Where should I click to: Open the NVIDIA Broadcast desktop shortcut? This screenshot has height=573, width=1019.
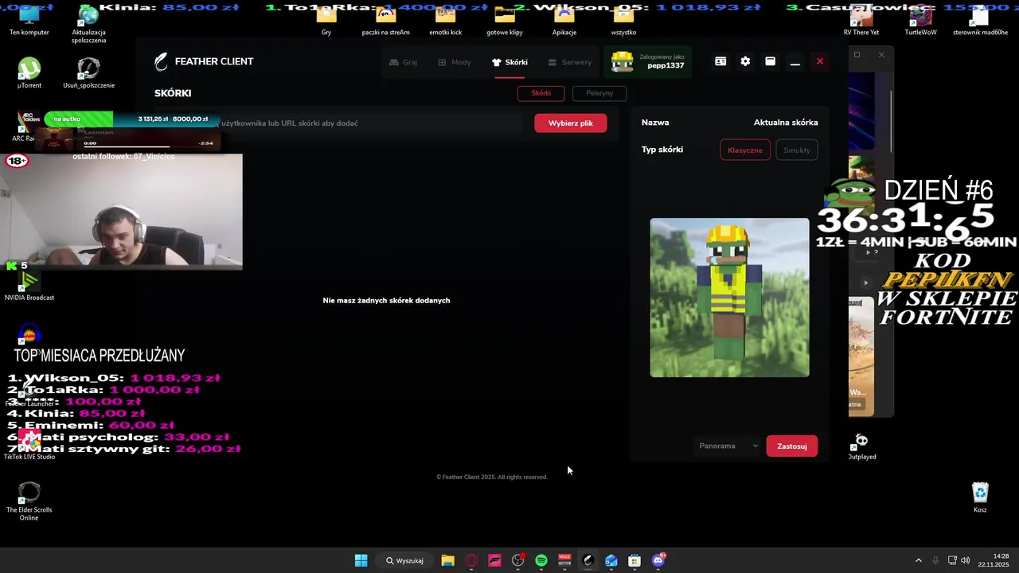29,286
